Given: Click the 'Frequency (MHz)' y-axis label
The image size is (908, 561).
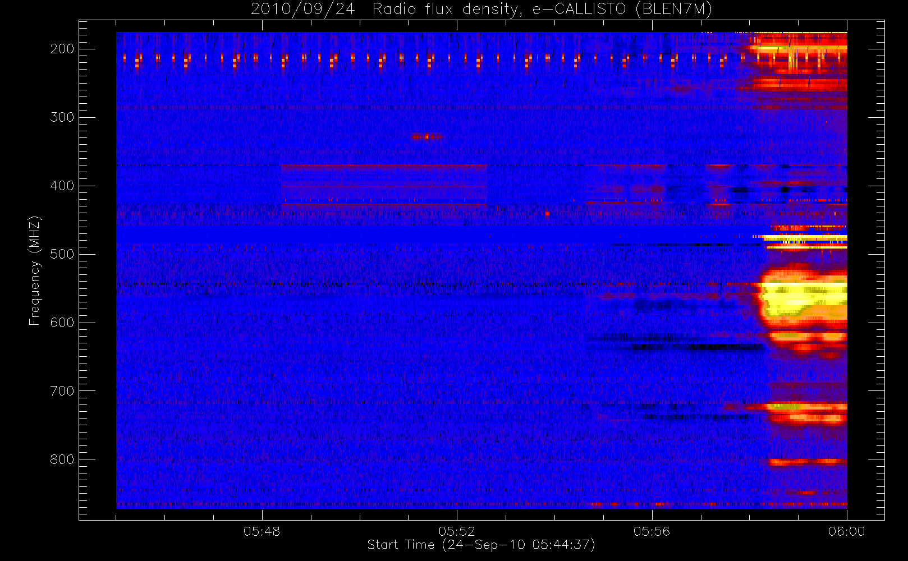Looking at the screenshot, I should coord(35,270).
